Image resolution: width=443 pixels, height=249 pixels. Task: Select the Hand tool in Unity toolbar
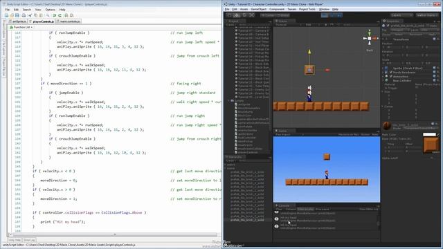coord(230,15)
